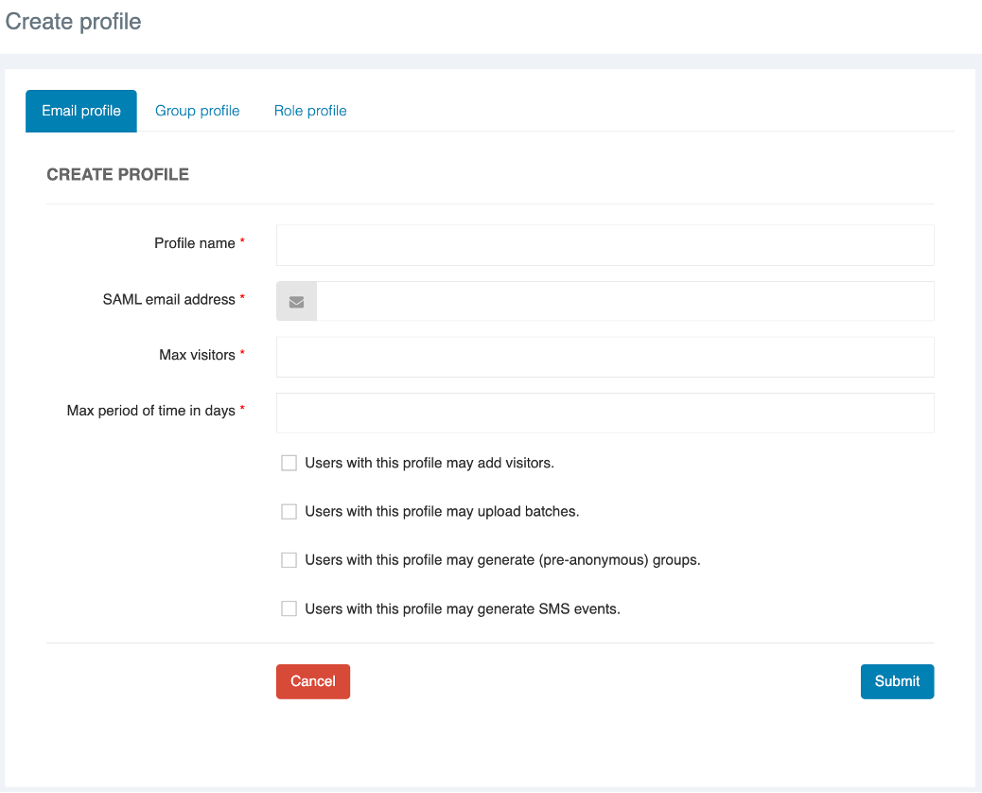Toggle the 'may generate SMS events' checkbox
The width and height of the screenshot is (982, 793).
pos(289,609)
